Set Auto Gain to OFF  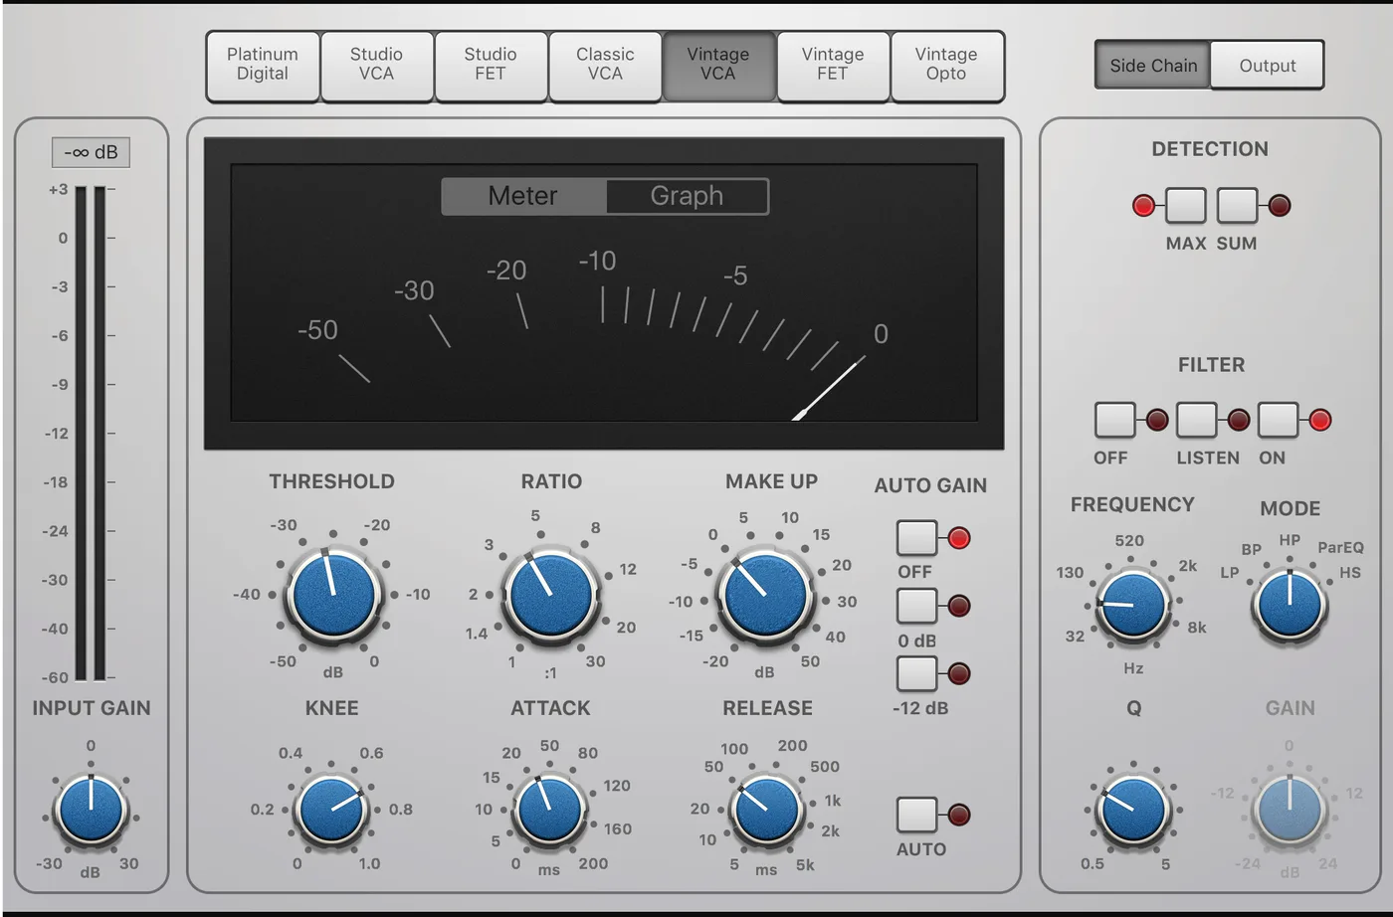point(916,538)
